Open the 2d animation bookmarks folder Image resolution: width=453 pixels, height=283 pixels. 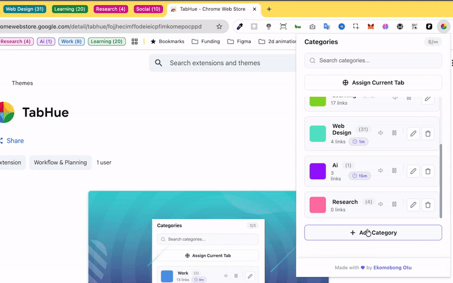click(x=277, y=41)
